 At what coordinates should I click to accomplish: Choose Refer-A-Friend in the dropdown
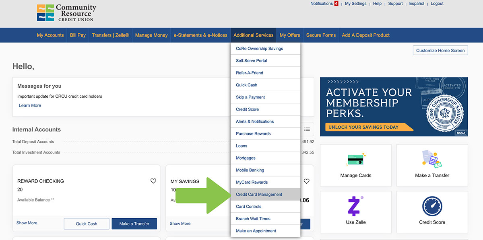click(266, 73)
